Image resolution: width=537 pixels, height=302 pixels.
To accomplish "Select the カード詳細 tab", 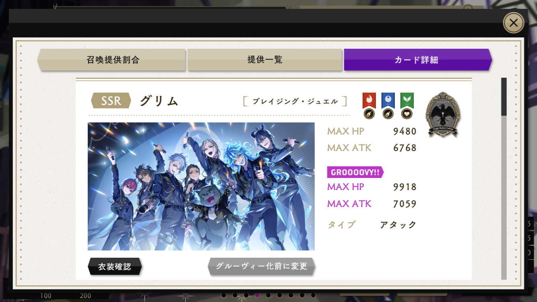I will pyautogui.click(x=417, y=60).
